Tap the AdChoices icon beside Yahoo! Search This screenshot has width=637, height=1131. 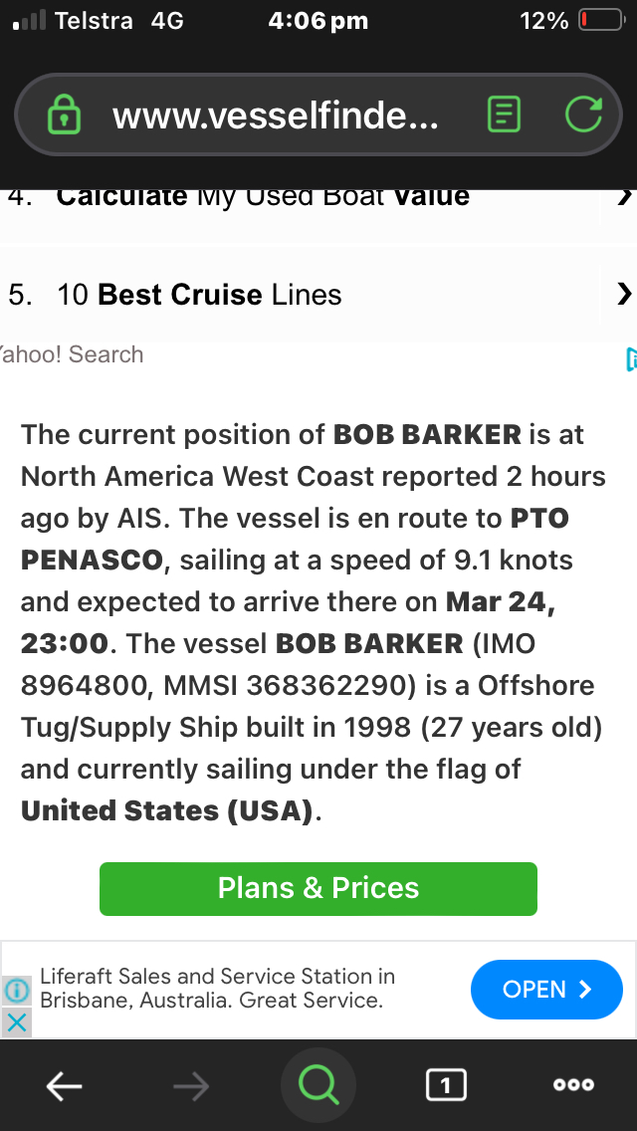(631, 358)
